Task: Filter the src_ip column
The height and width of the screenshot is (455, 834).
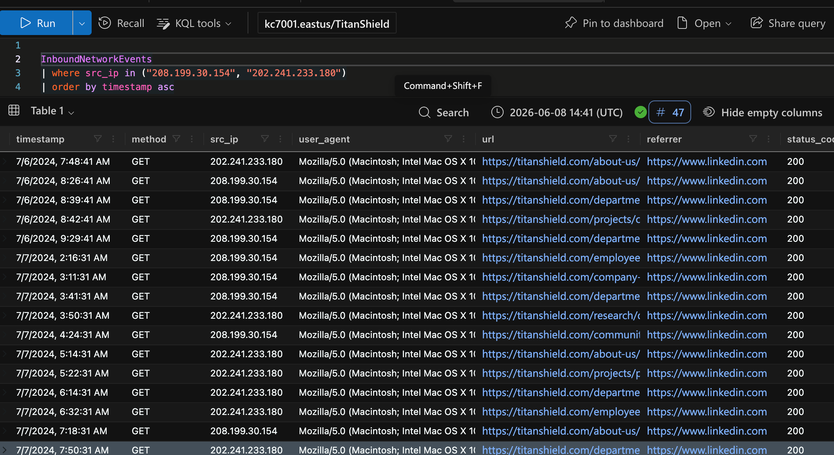Action: point(265,139)
